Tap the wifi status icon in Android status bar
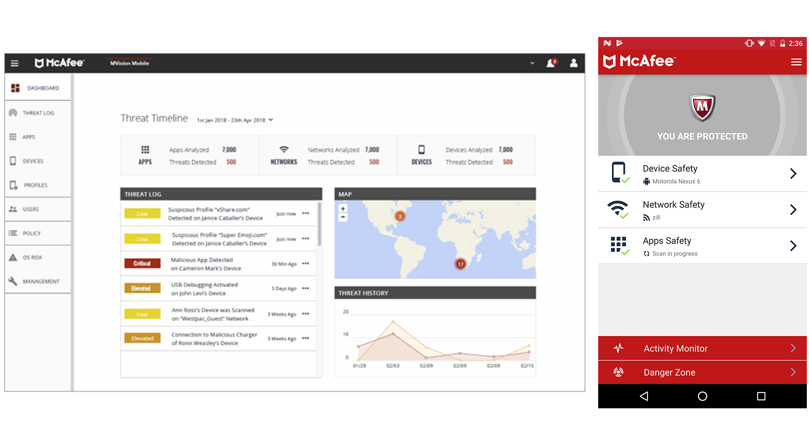This screenshot has height=447, width=809. click(x=761, y=43)
